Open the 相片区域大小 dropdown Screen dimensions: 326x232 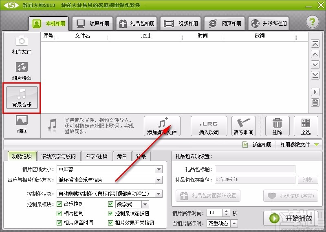tap(110, 169)
